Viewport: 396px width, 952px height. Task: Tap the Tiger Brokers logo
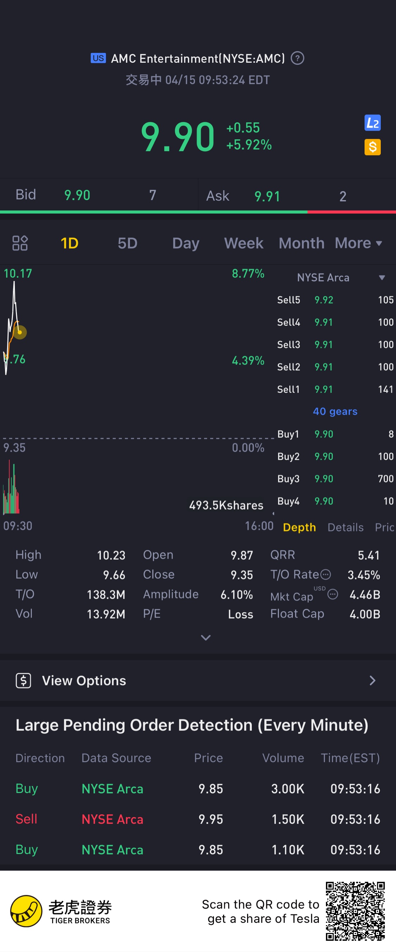(61, 911)
